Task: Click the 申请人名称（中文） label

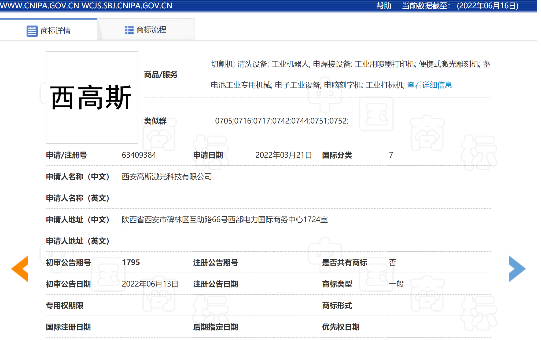Action: (78, 176)
